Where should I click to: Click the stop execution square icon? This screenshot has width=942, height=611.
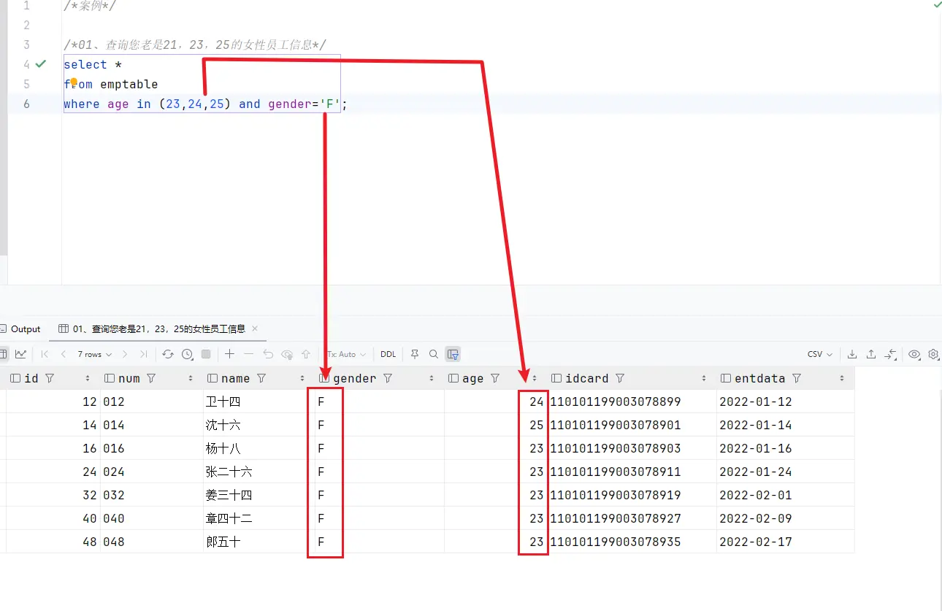[206, 354]
